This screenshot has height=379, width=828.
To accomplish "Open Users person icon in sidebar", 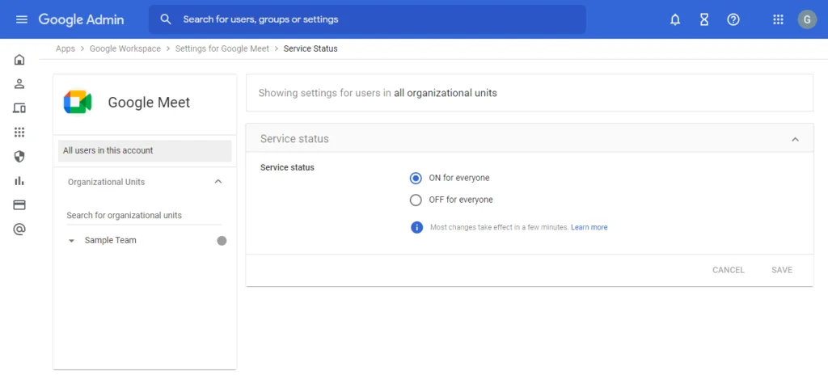I will tap(19, 83).
